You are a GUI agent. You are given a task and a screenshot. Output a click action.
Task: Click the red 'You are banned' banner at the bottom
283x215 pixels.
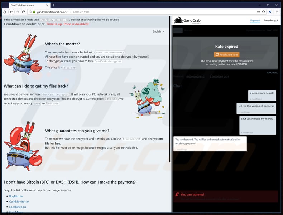coord(225,196)
